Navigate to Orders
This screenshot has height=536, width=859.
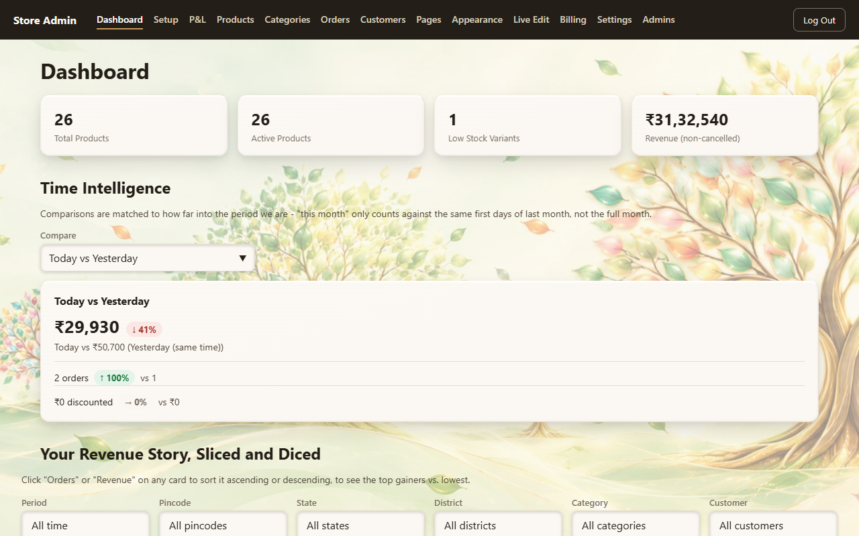click(335, 19)
